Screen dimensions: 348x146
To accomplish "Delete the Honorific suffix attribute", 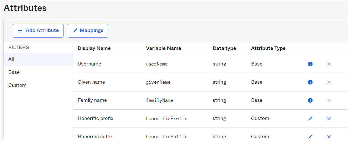I will click(329, 137).
